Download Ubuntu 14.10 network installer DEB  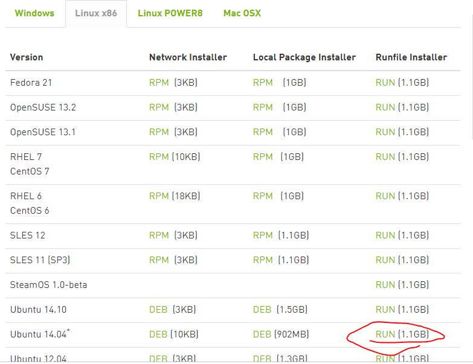(x=158, y=310)
